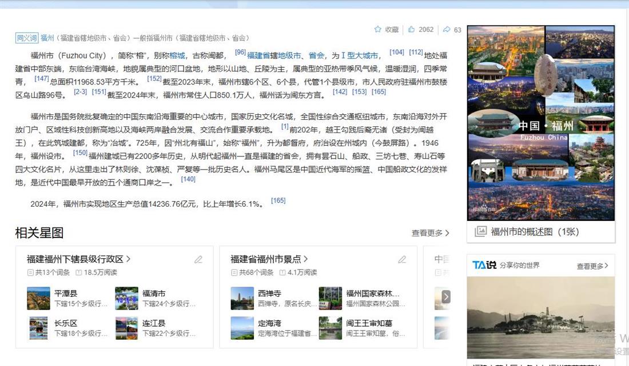Open 走海湾 thumbnail image
This screenshot has height=366, width=629.
point(242,328)
